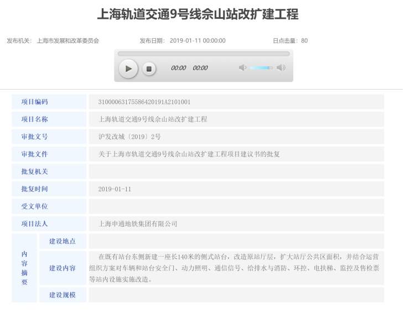Screen dimensions: 415x313
Task: Click the total duration time display
Action: coord(200,68)
